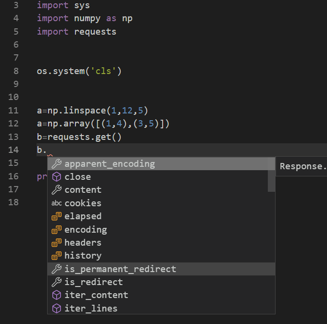This screenshot has height=324, width=327.
Task: Select the encoding suggestion
Action: pos(161,230)
